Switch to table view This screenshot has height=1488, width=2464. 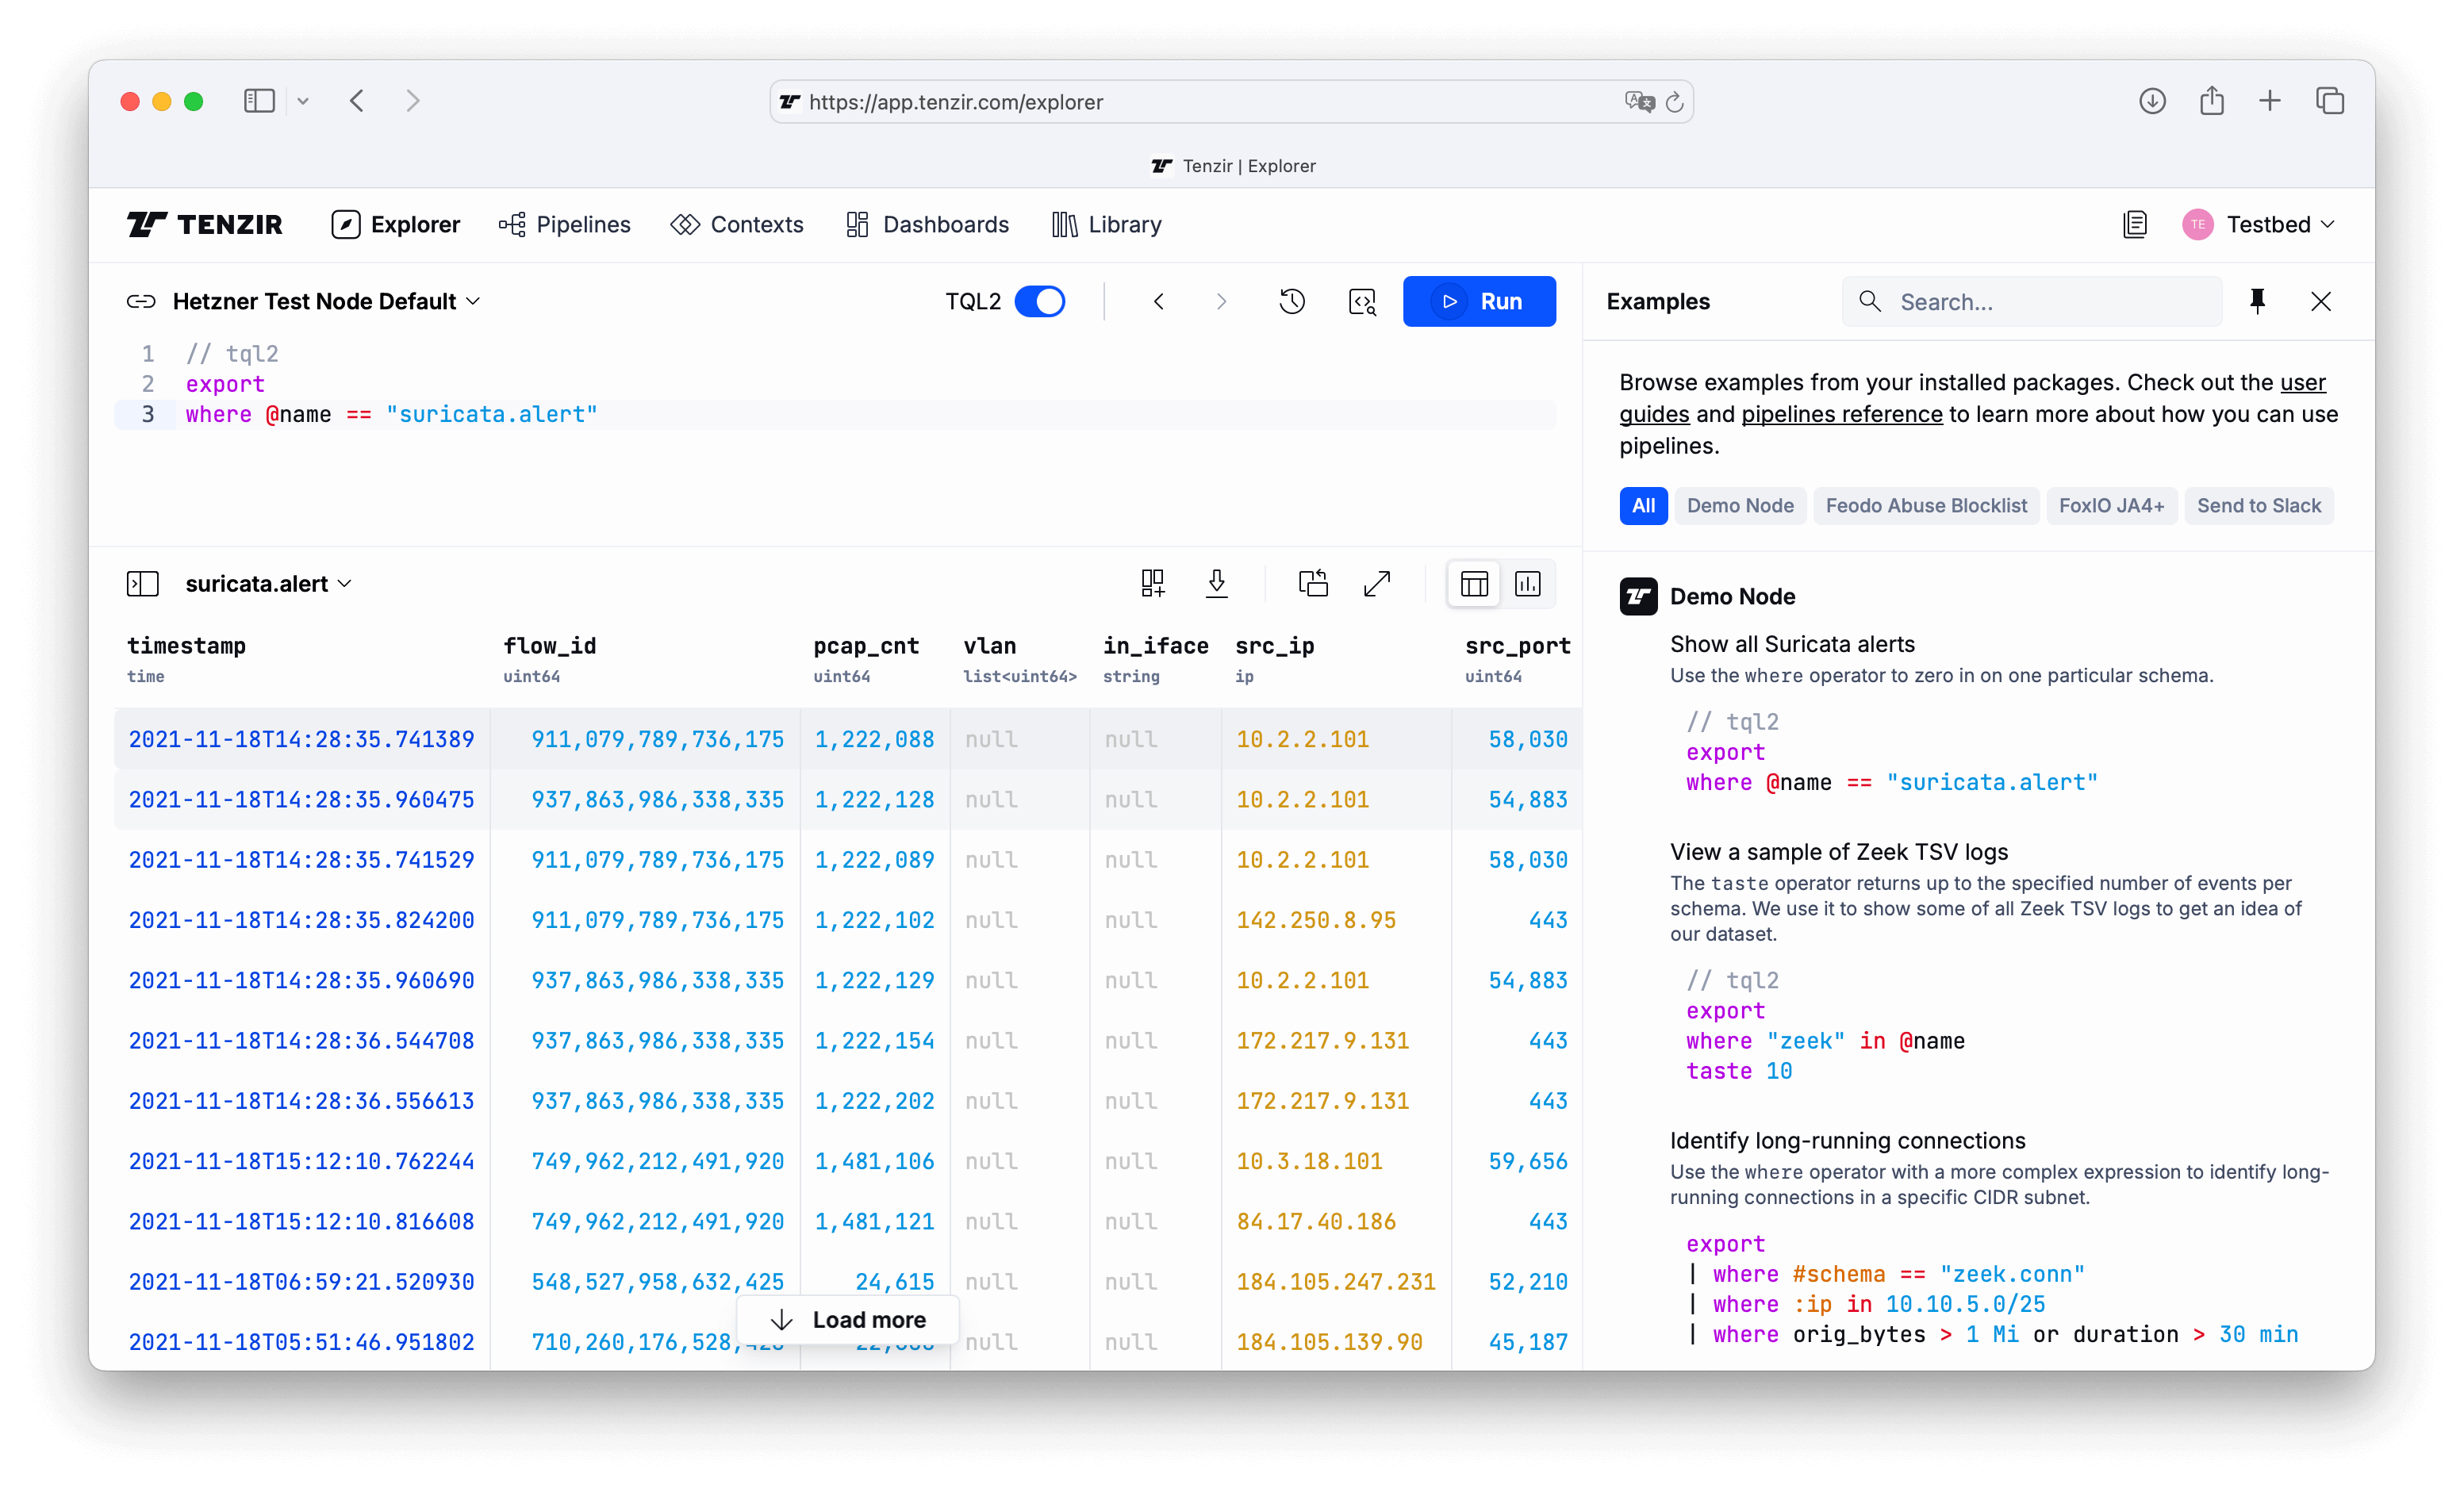(1474, 584)
